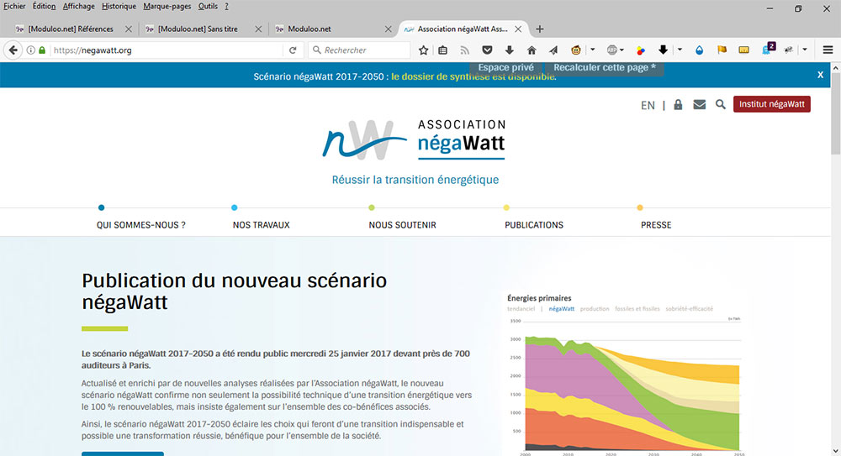Open the Affichage menu
This screenshot has width=841, height=456.
78,7
